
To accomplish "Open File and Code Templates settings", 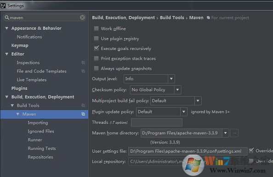I will click(x=42, y=71).
